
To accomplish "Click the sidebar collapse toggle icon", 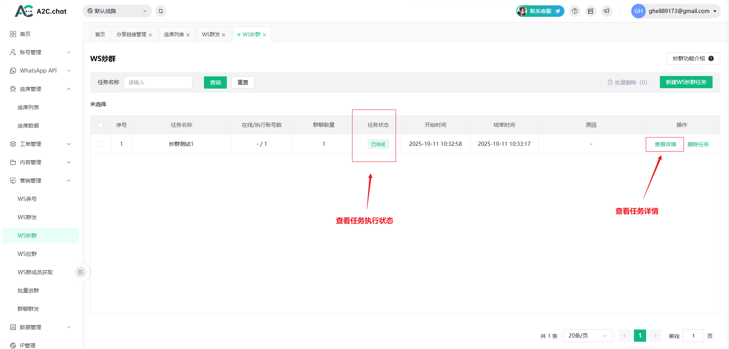I will coord(81,272).
